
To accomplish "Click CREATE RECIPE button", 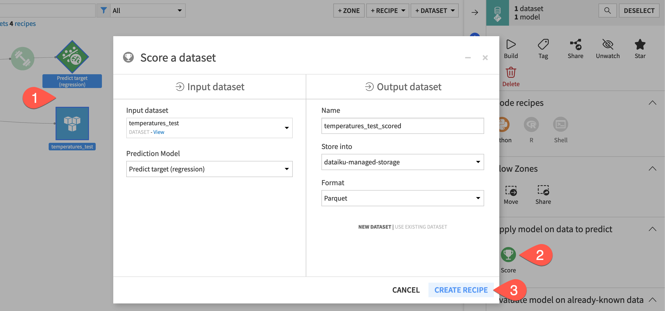I will 461,290.
